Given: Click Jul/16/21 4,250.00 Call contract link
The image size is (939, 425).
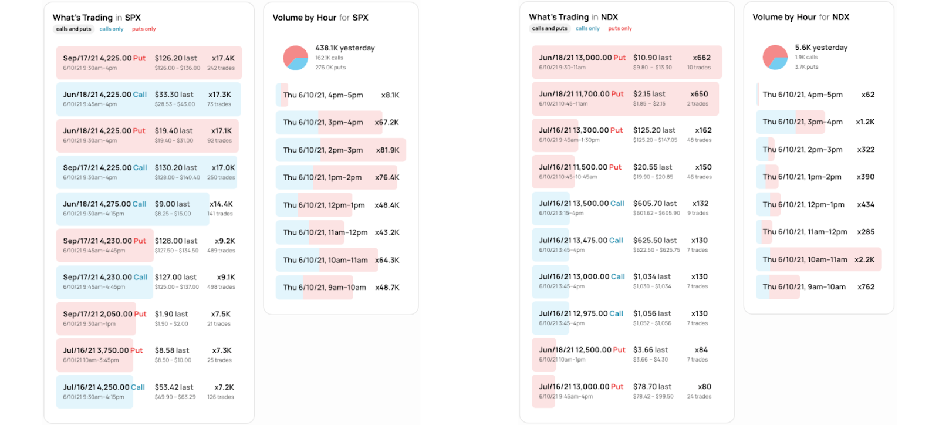Looking at the screenshot, I should 104,387.
